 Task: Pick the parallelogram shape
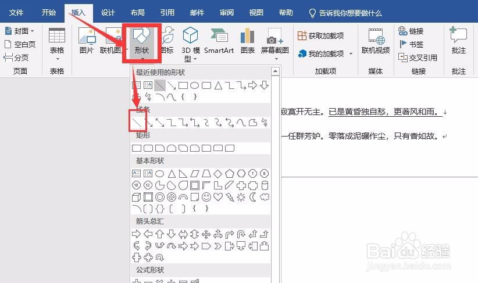194,174
